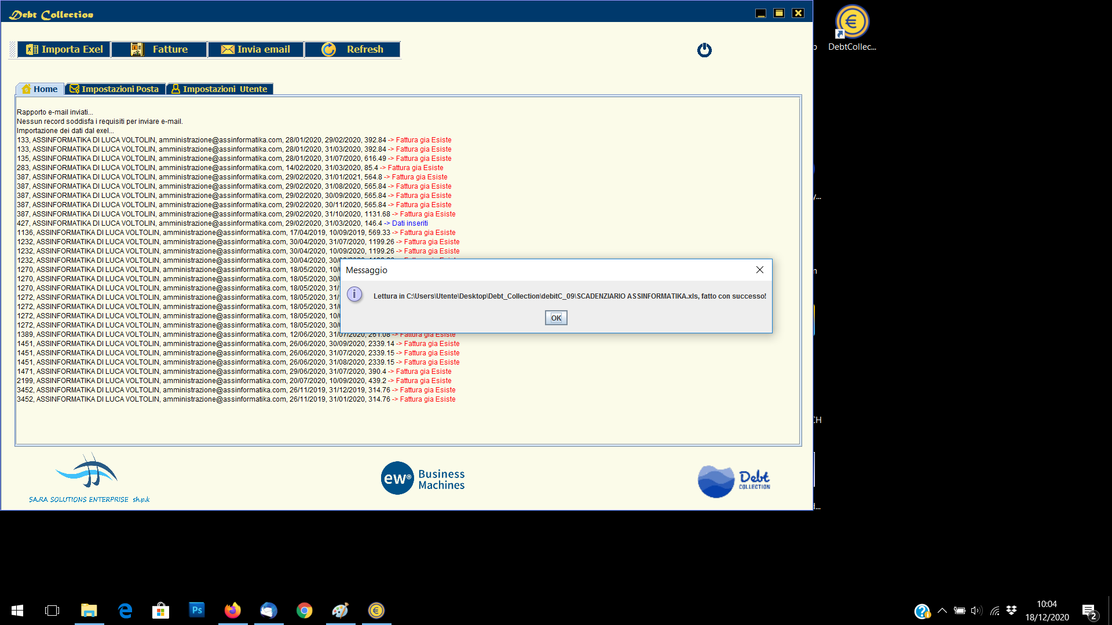Open Firefox from the taskbar
Viewport: 1112px width, 625px height.
point(233,611)
